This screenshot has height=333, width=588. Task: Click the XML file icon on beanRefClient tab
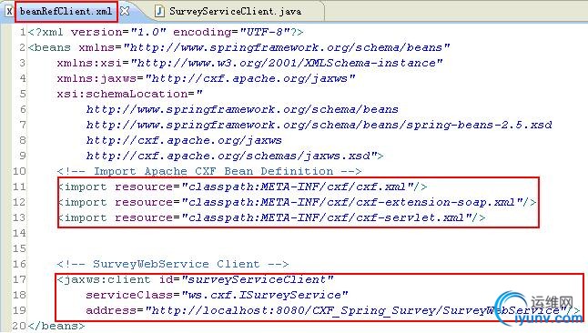[x=9, y=12]
